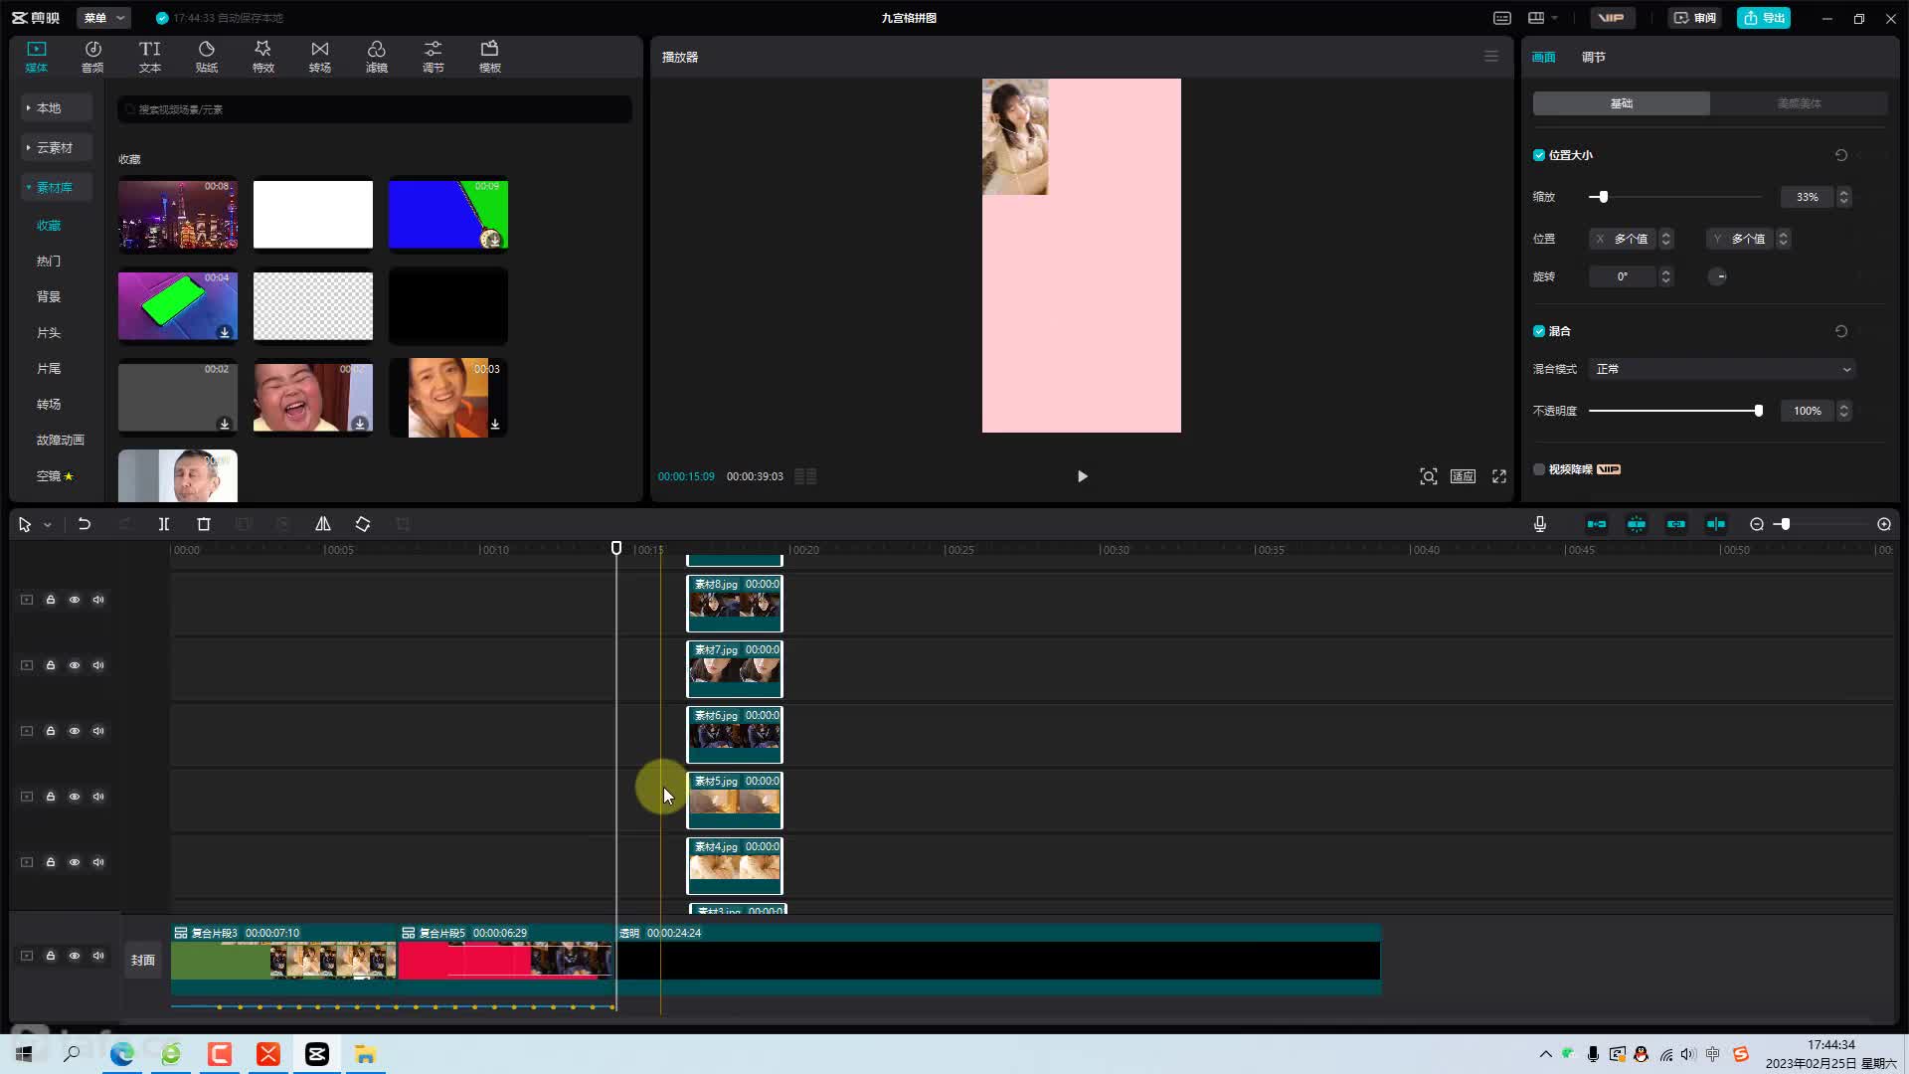Hide the 素材7.jpg track with eye icon
Screen dimensions: 1909x1074
tap(75, 665)
